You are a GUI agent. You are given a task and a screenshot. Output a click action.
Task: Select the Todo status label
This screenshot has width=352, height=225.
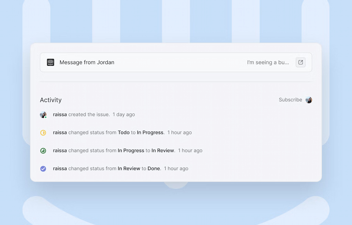click(x=124, y=133)
